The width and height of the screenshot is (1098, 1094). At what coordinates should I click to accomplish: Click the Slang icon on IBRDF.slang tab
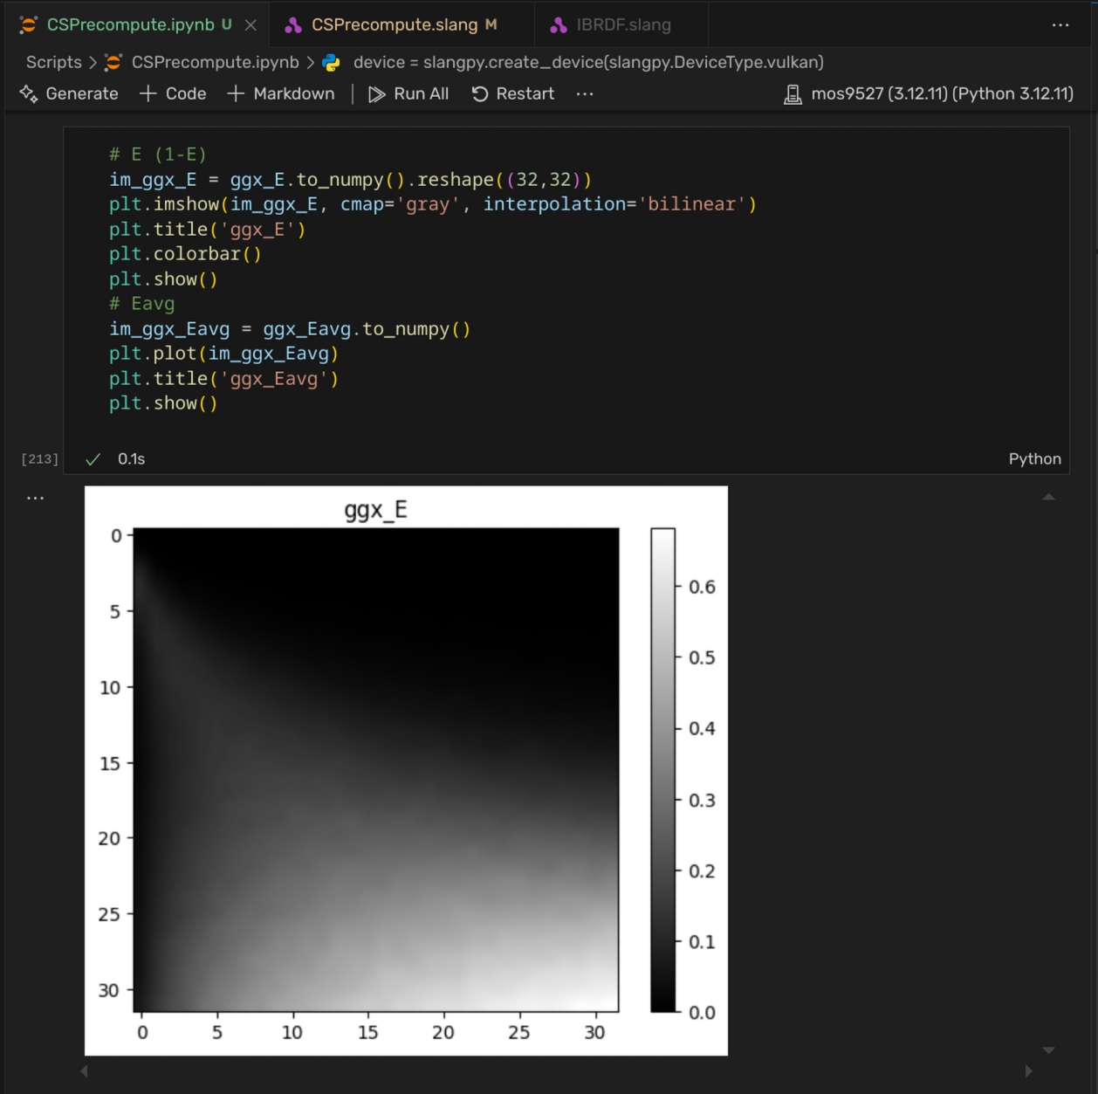[x=558, y=24]
